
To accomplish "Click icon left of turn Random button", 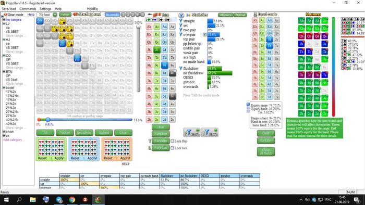I will pos(150,148).
